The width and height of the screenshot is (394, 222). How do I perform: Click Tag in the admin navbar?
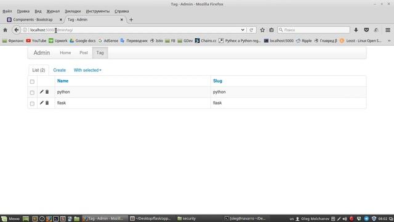(x=100, y=53)
